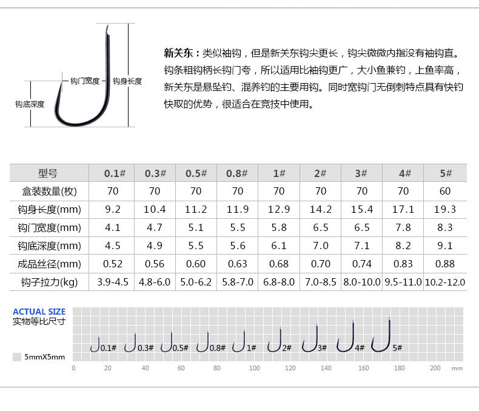Click wire diameter value 0.70
This screenshot has width=479, height=411.
[x=321, y=264]
